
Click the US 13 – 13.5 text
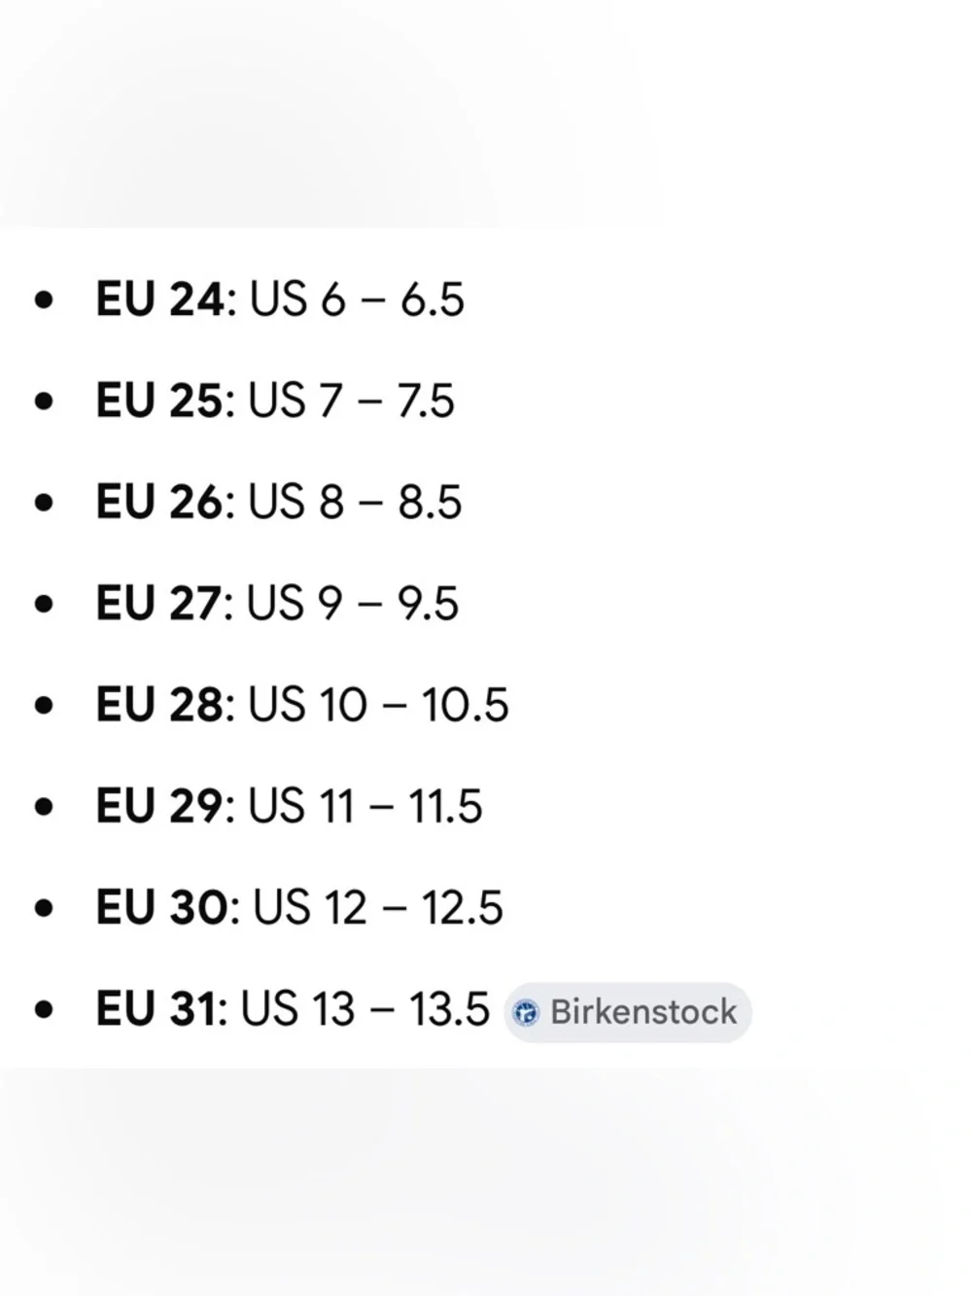365,1009
